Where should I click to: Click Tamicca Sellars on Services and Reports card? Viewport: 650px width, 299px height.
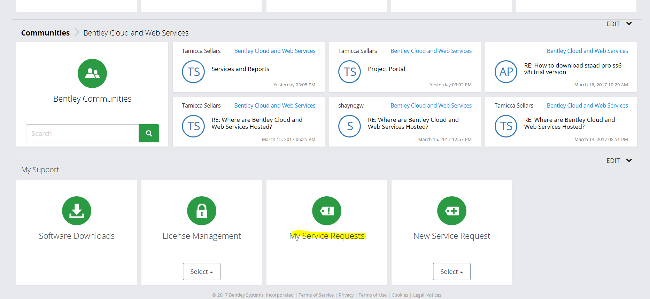(x=201, y=51)
